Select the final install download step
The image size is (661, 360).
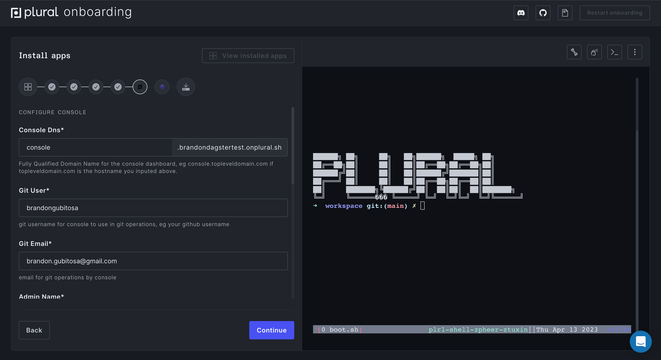click(x=186, y=87)
